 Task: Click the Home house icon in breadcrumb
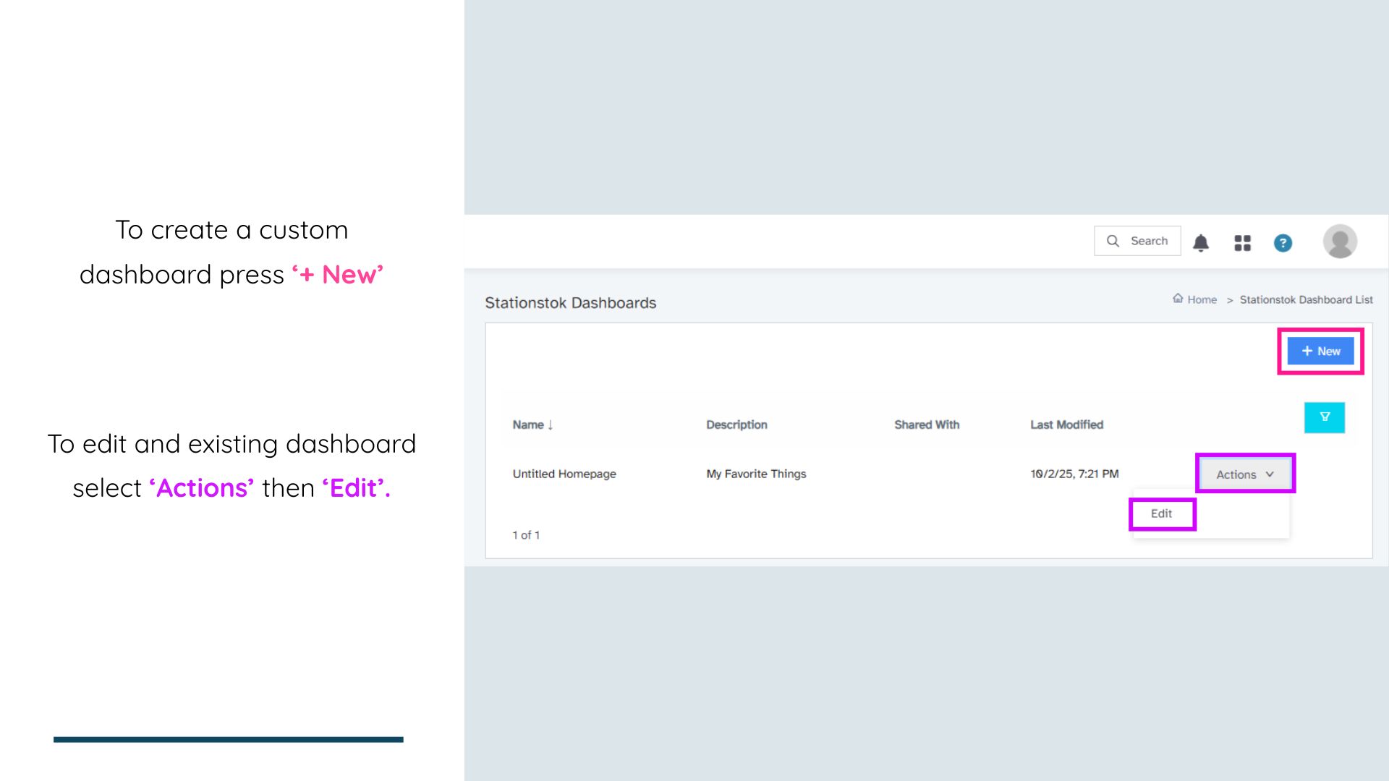tap(1178, 299)
